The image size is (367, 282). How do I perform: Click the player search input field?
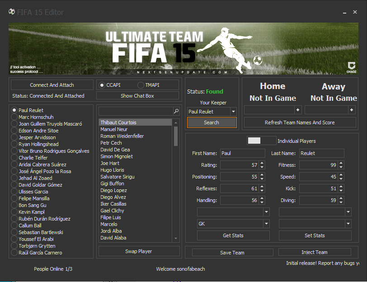pyautogui.click(x=136, y=111)
